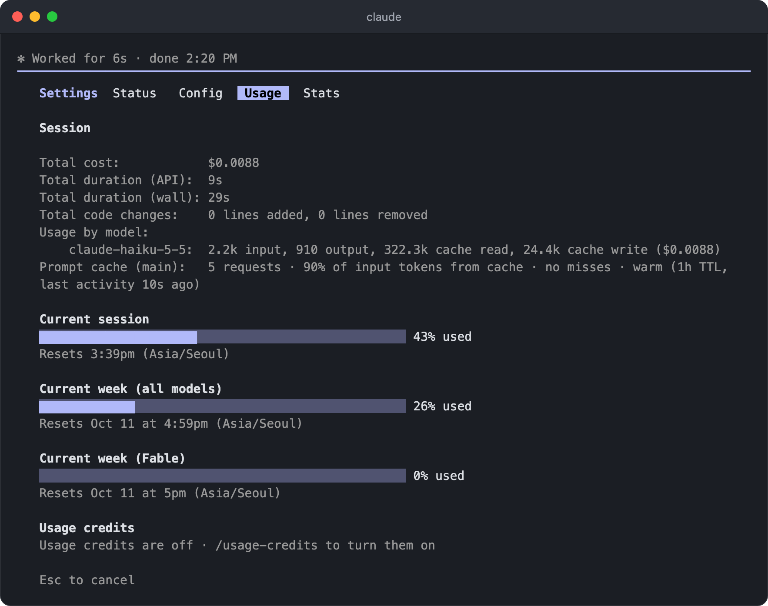Click the '0% used' label
Screen dimensions: 768x606
point(439,476)
